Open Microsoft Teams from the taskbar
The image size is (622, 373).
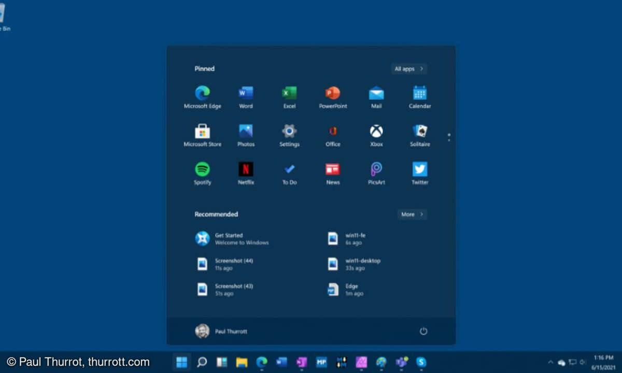(401, 362)
